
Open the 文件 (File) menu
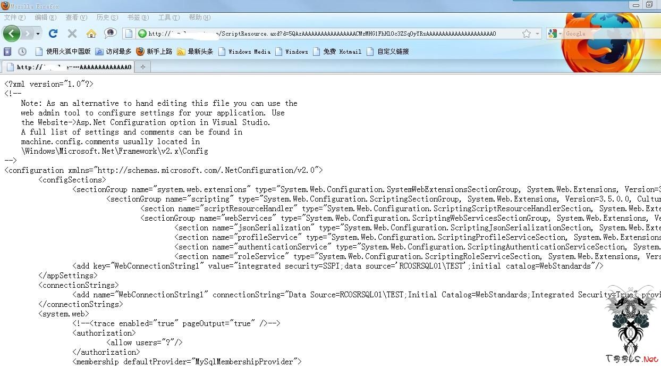14,18
